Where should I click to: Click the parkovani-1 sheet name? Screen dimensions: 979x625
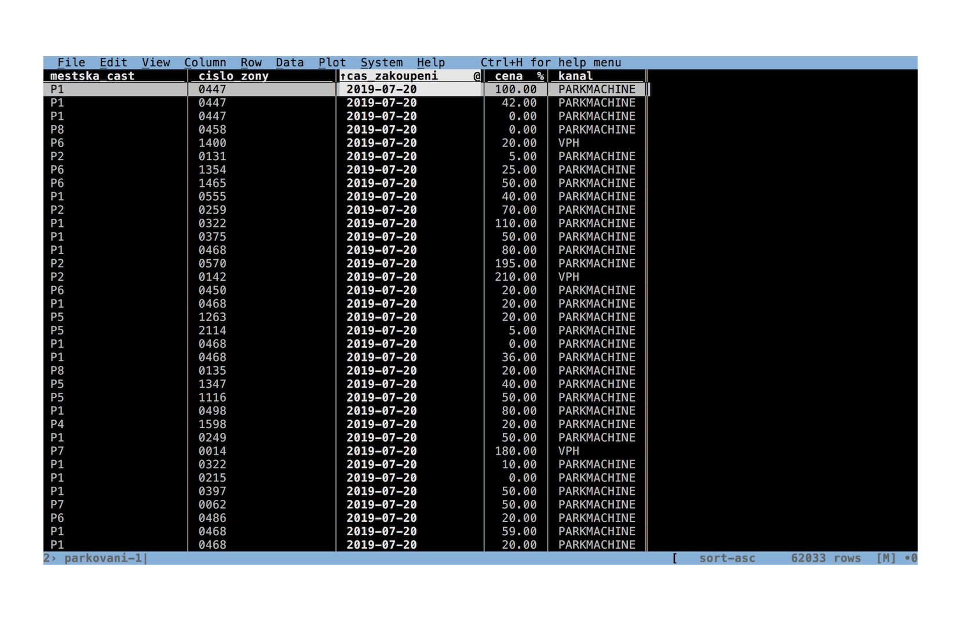tap(103, 558)
